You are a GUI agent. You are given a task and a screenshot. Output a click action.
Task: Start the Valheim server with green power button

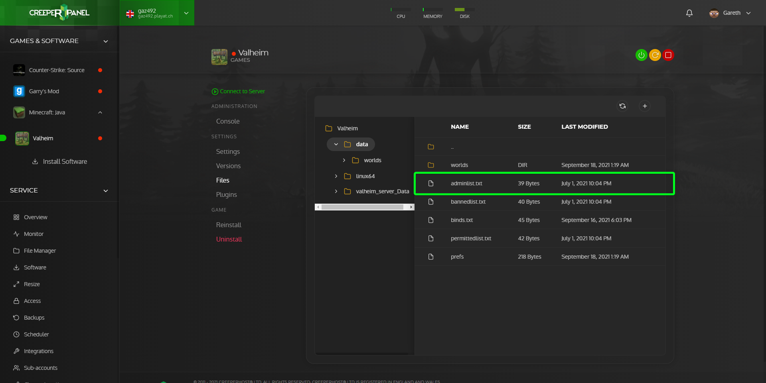(x=641, y=55)
